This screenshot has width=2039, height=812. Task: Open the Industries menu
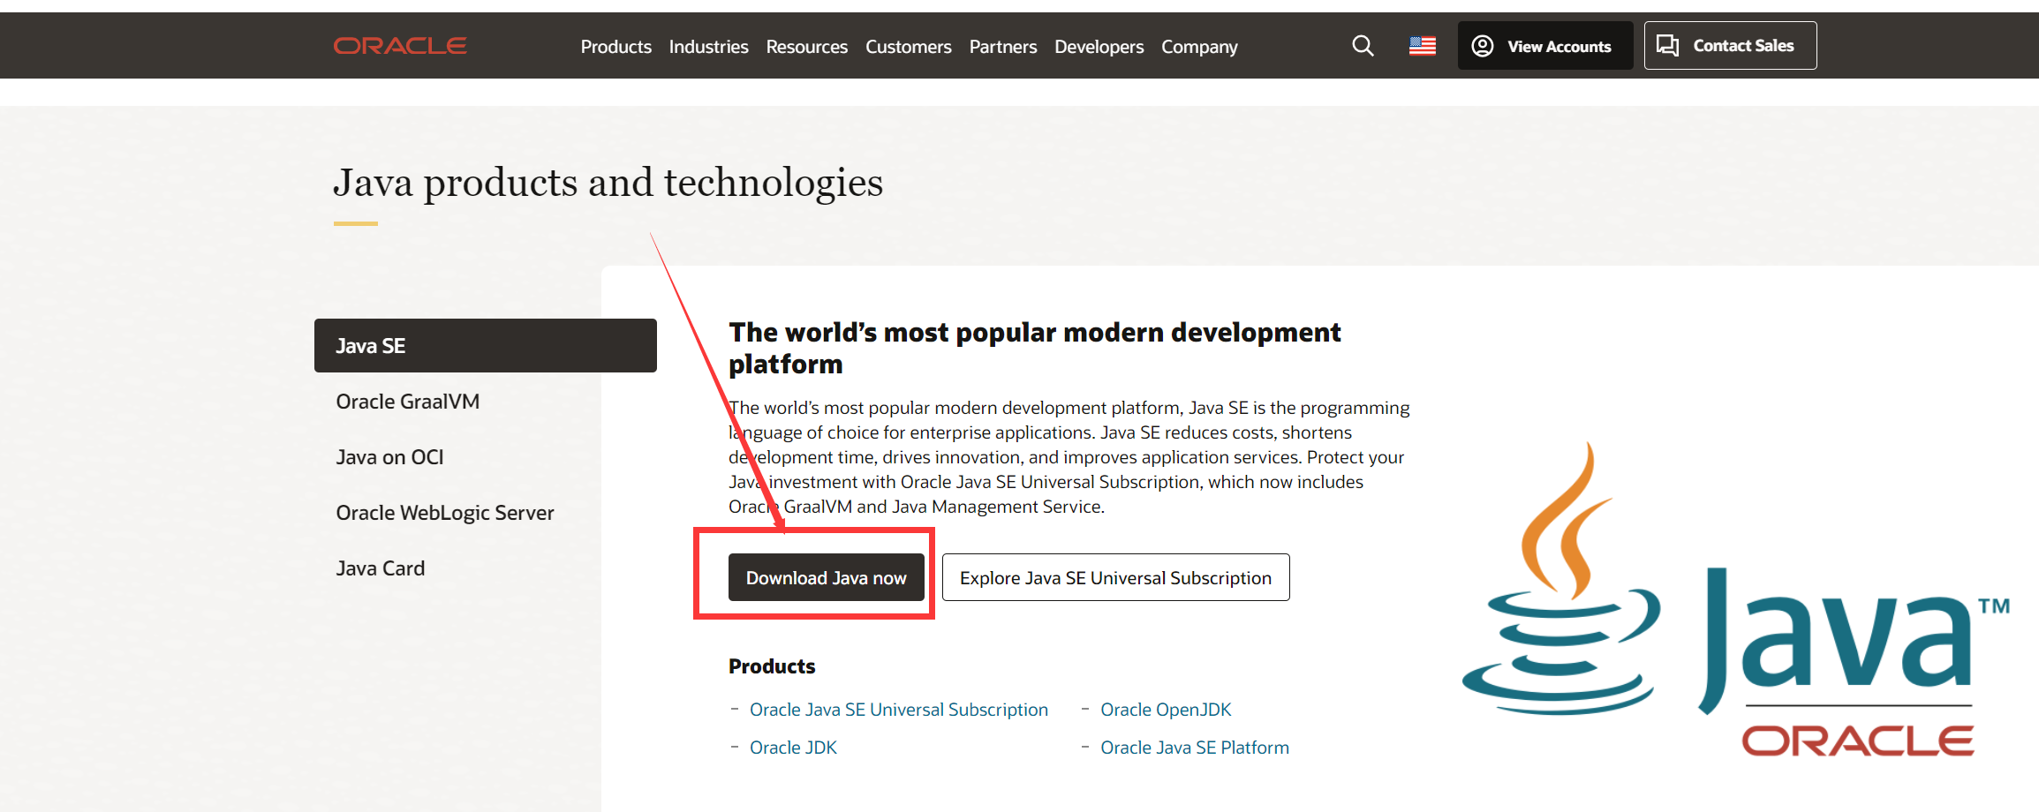click(708, 47)
